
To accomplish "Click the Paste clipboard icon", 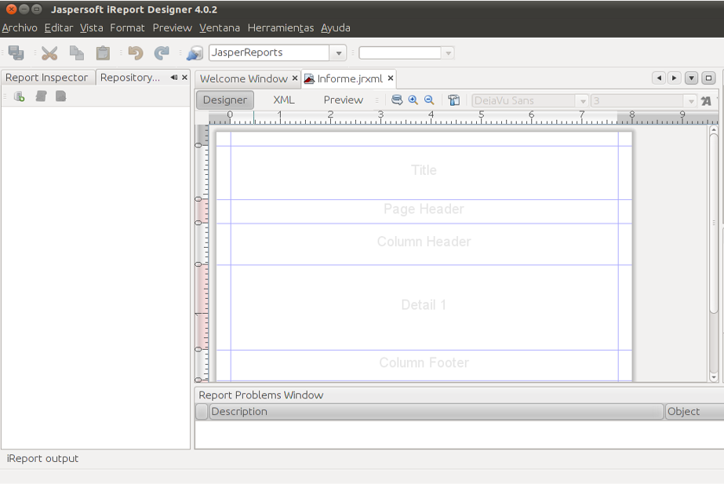I will pyautogui.click(x=103, y=53).
